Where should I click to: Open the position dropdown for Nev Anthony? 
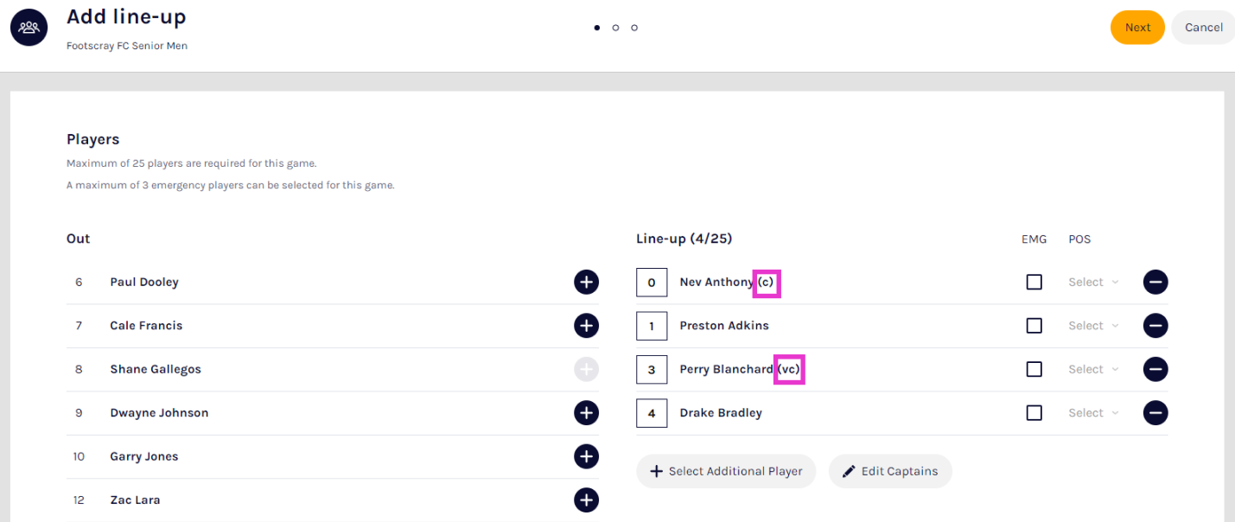[x=1093, y=282]
